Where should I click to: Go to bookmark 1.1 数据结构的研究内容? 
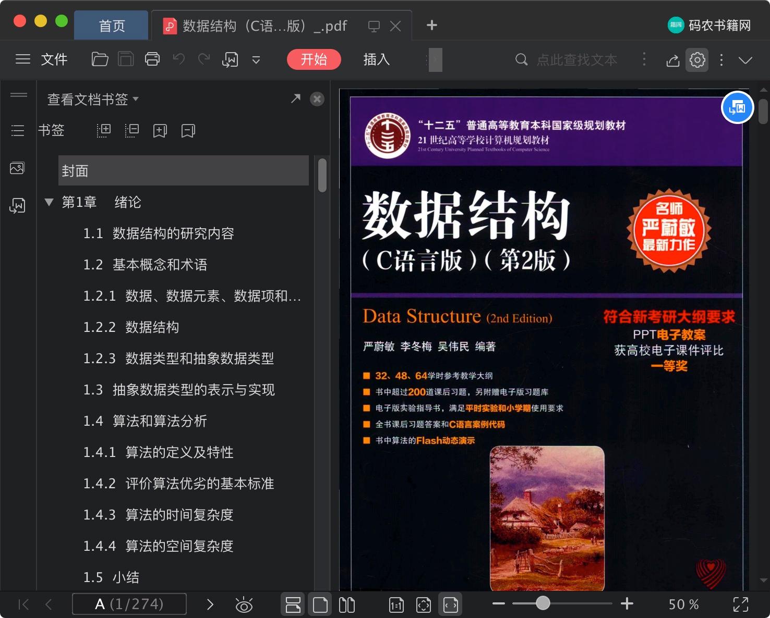(159, 233)
